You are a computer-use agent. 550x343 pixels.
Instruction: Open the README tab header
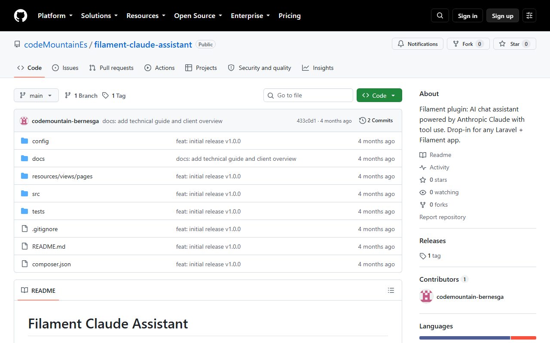click(38, 290)
